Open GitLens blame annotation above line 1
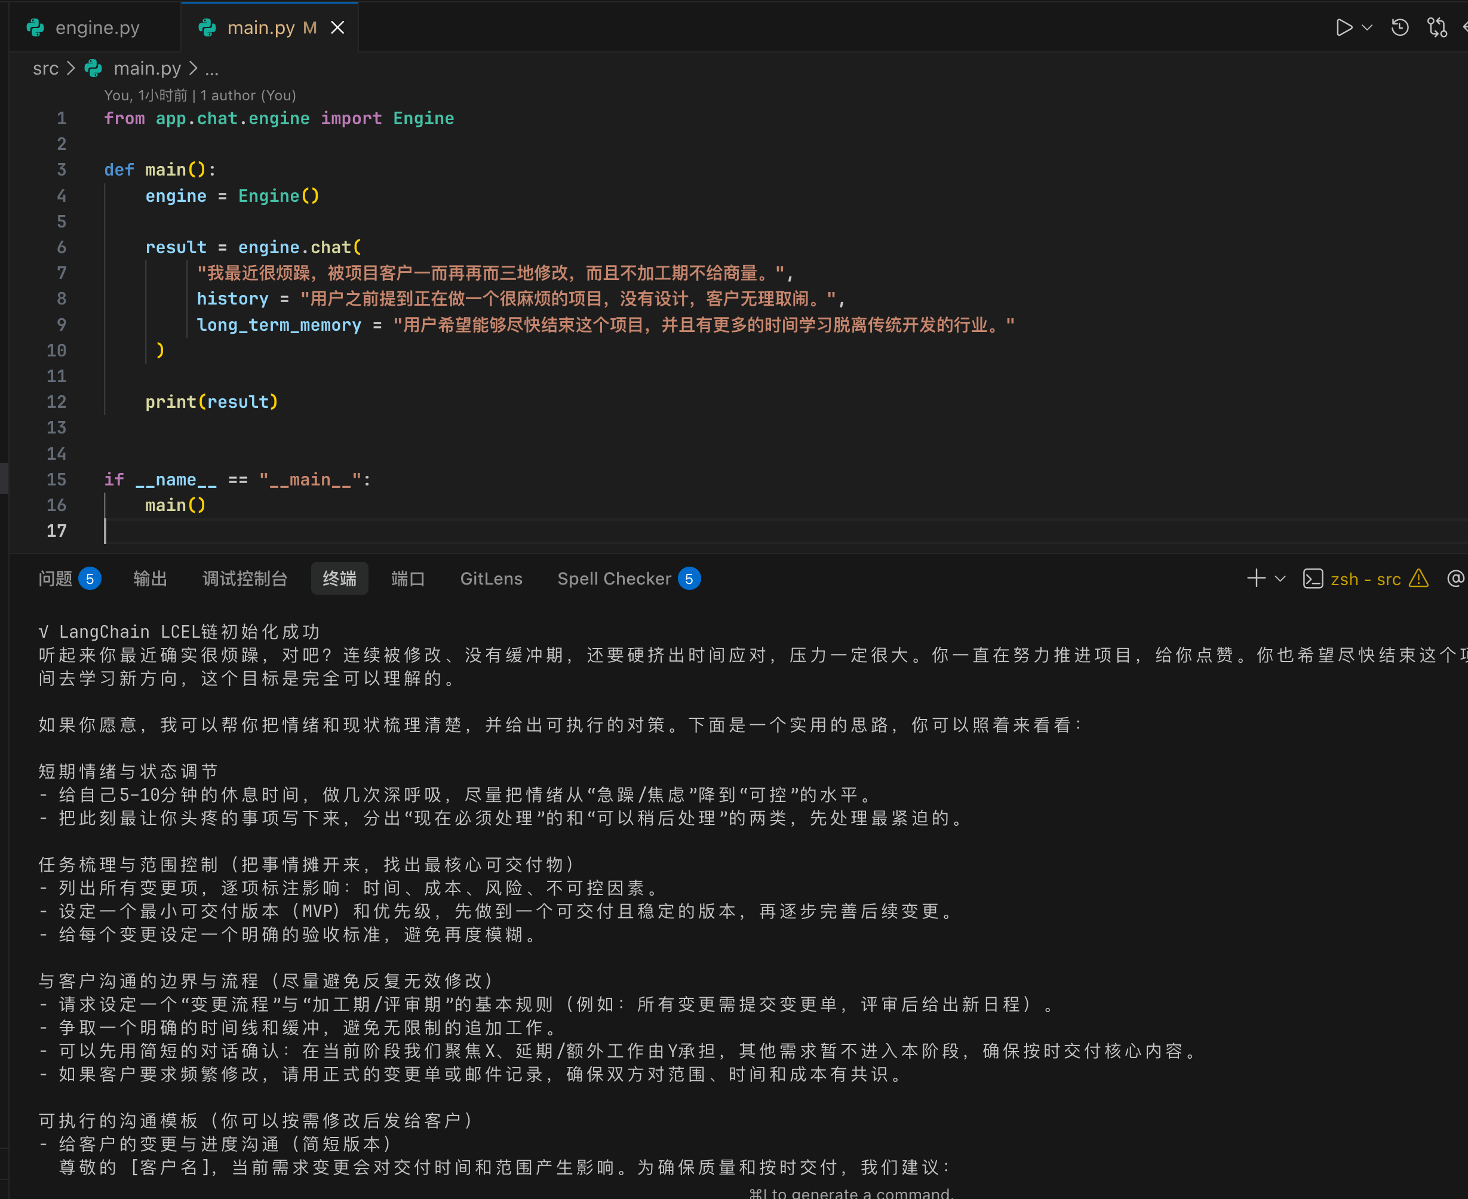 pyautogui.click(x=199, y=96)
